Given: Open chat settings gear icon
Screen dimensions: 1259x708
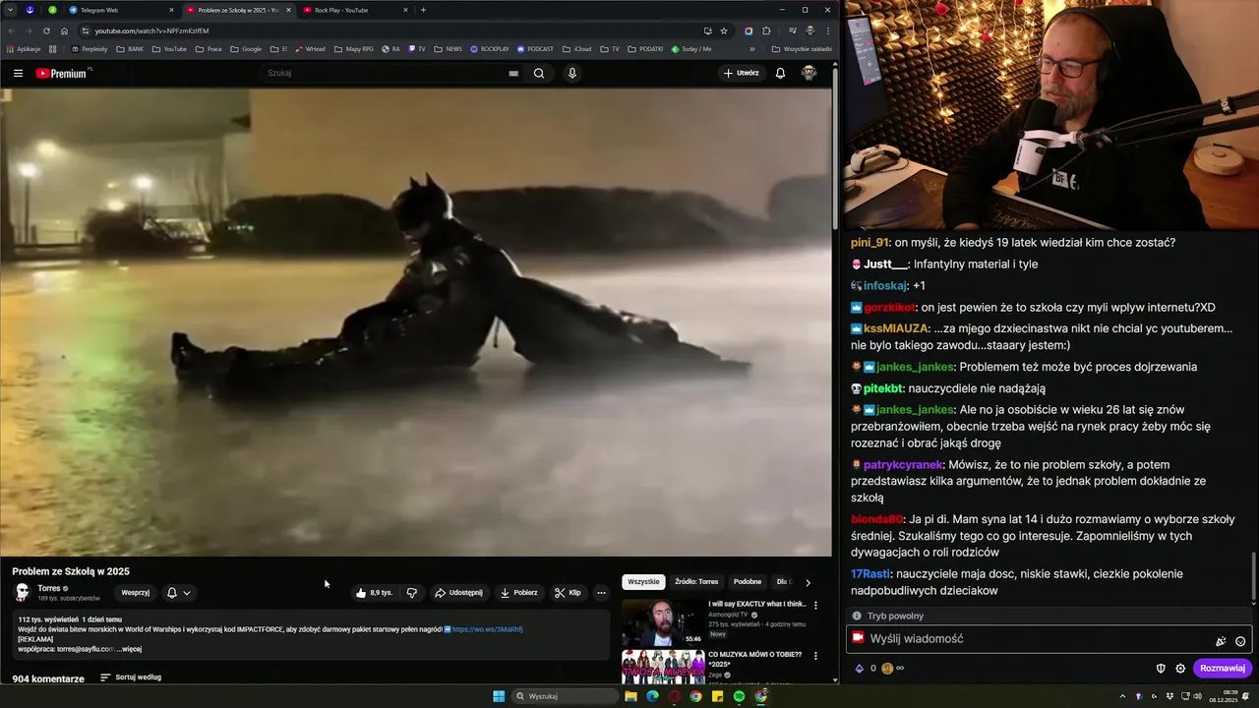Looking at the screenshot, I should pos(1180,669).
